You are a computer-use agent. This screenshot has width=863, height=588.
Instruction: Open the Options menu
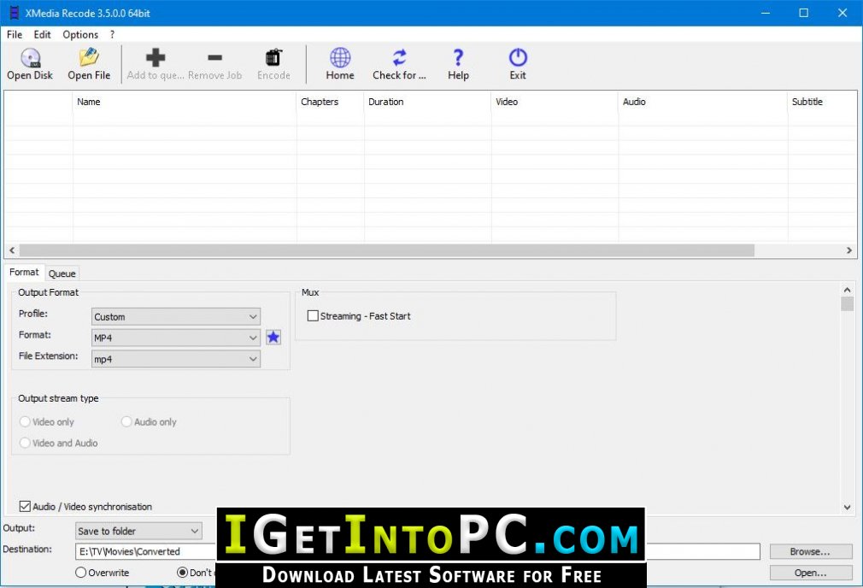pos(80,34)
